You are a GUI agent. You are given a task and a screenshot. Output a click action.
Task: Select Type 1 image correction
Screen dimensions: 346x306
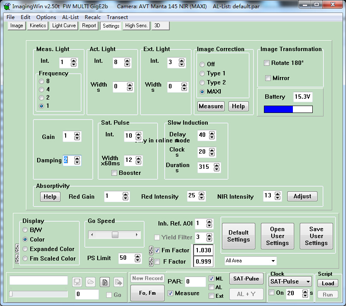click(x=202, y=74)
